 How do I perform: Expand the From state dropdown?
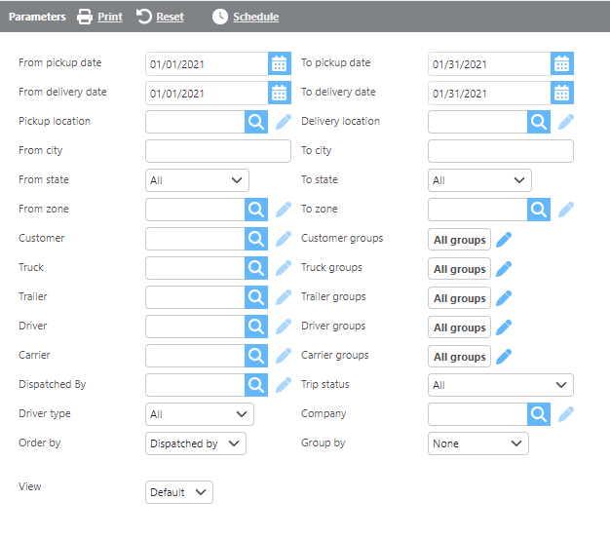point(197,180)
